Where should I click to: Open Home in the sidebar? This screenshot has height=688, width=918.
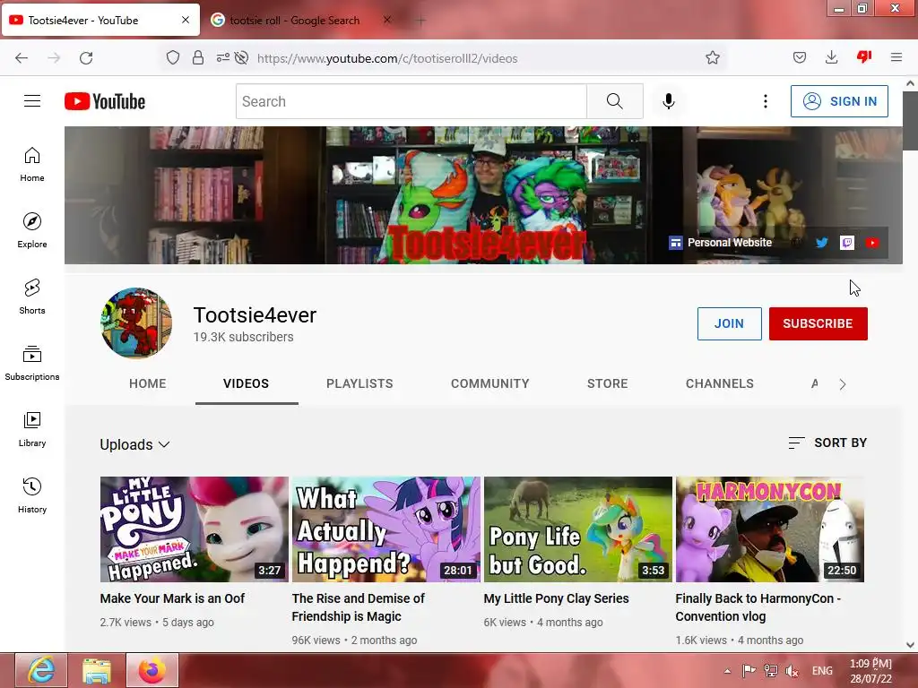(x=32, y=165)
